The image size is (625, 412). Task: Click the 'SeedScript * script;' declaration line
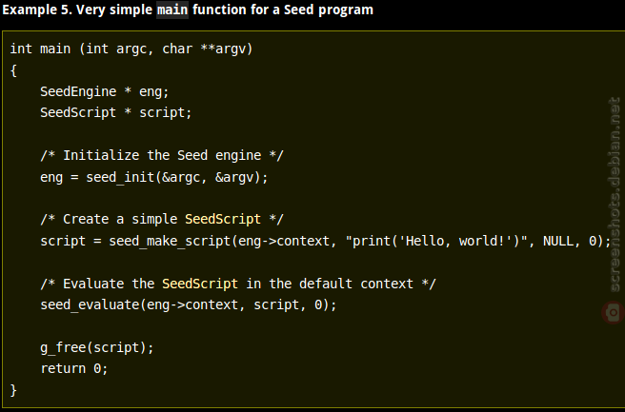116,112
